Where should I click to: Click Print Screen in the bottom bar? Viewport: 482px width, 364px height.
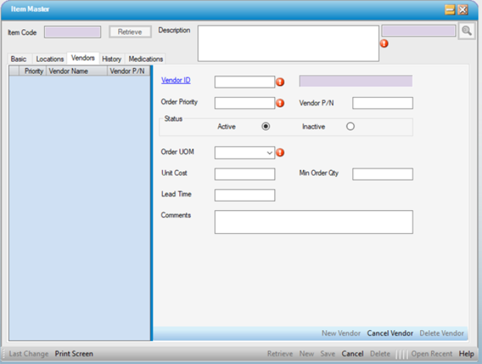click(x=74, y=354)
